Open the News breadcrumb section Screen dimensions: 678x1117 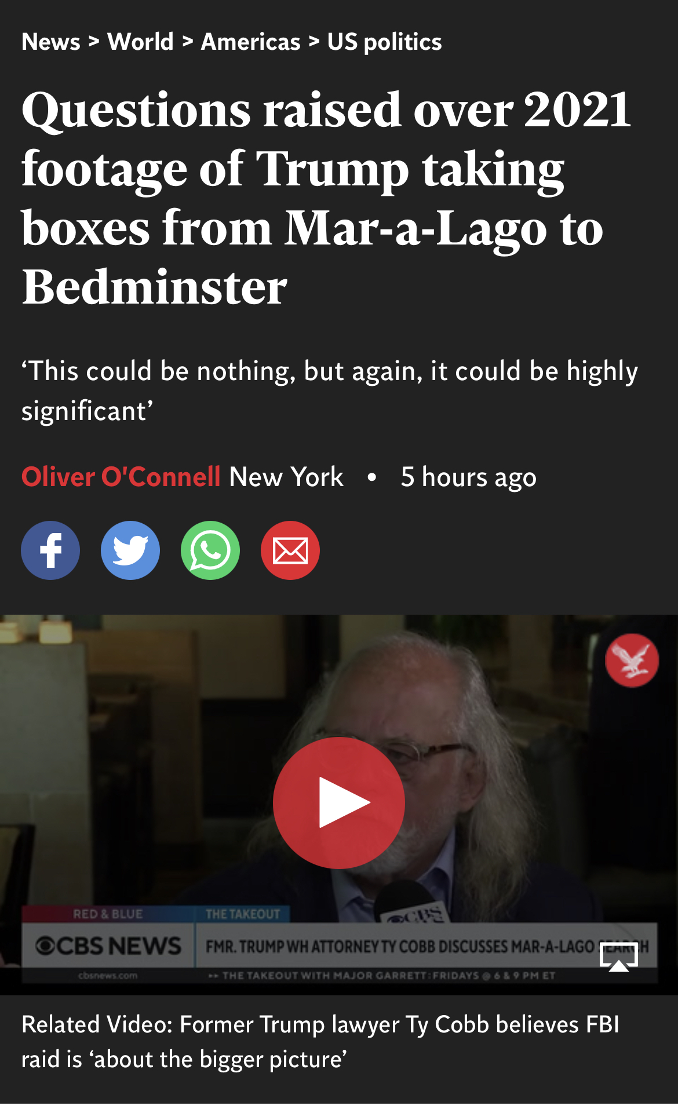(x=51, y=42)
